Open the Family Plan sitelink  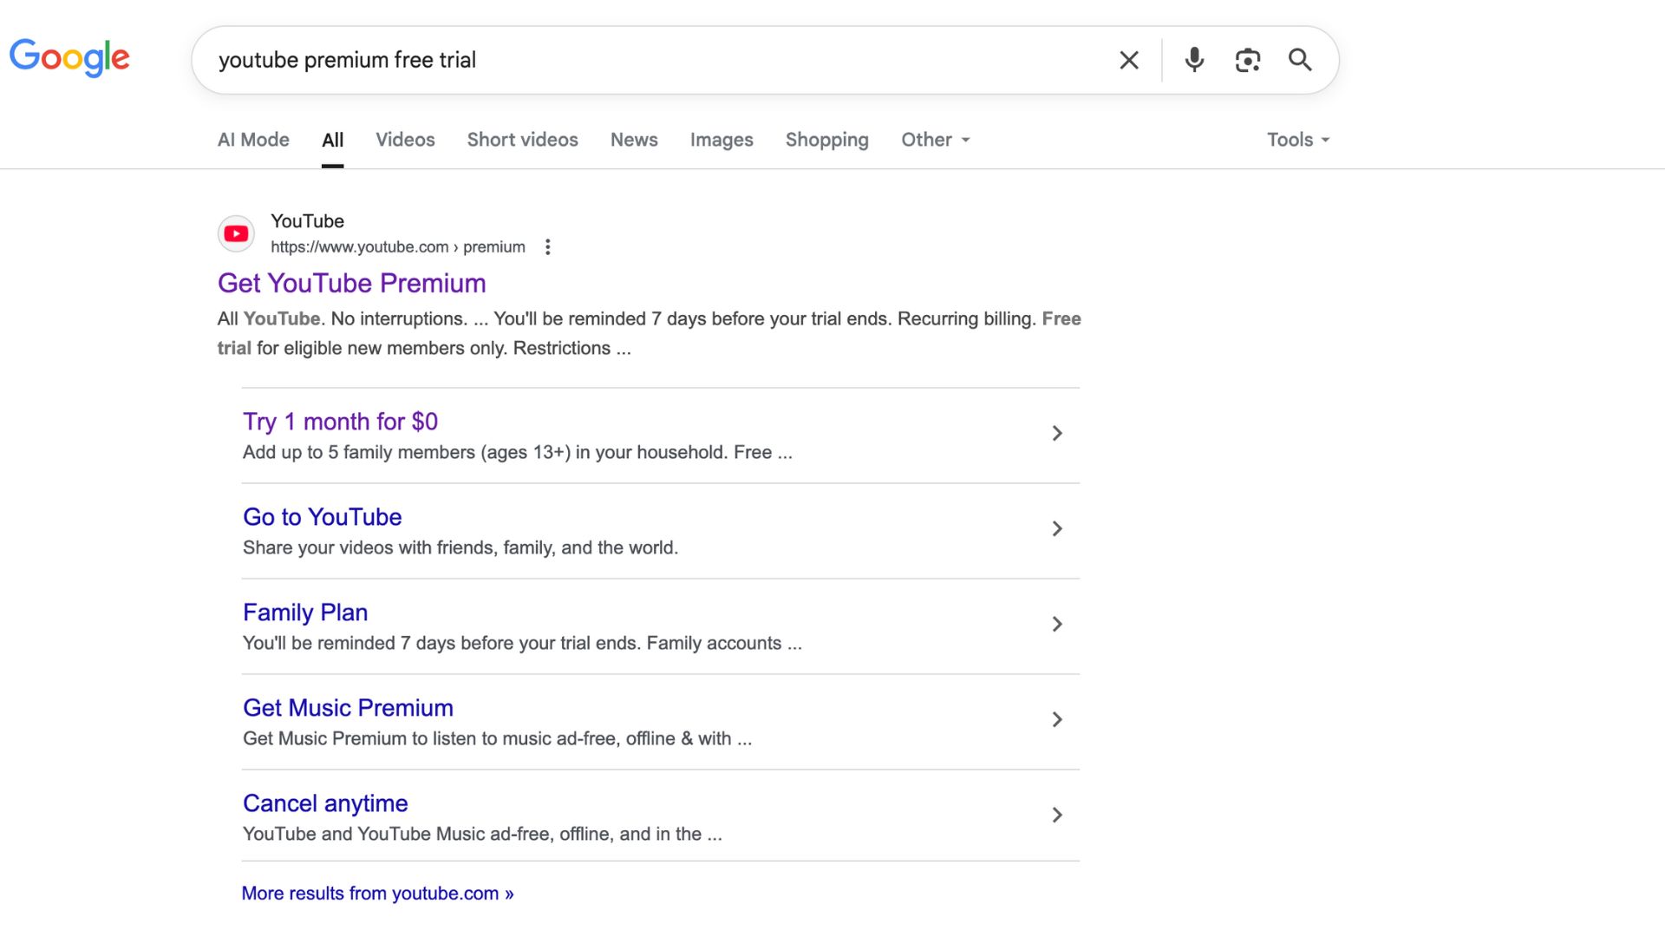tap(305, 613)
